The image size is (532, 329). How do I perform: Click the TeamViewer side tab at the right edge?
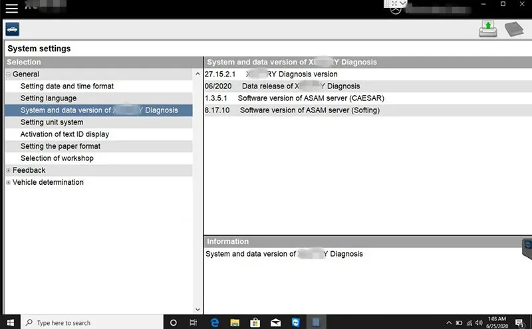point(527,249)
